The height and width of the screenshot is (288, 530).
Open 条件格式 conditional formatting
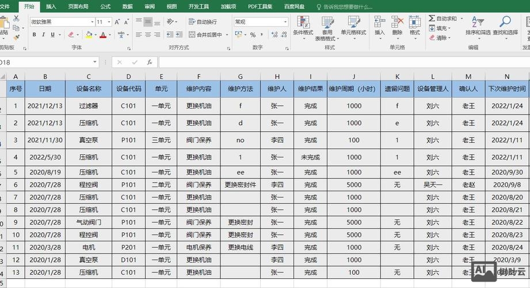click(303, 28)
